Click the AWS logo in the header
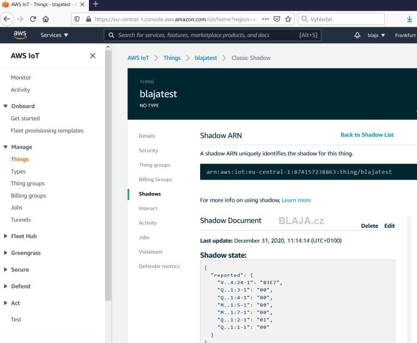 (20, 35)
